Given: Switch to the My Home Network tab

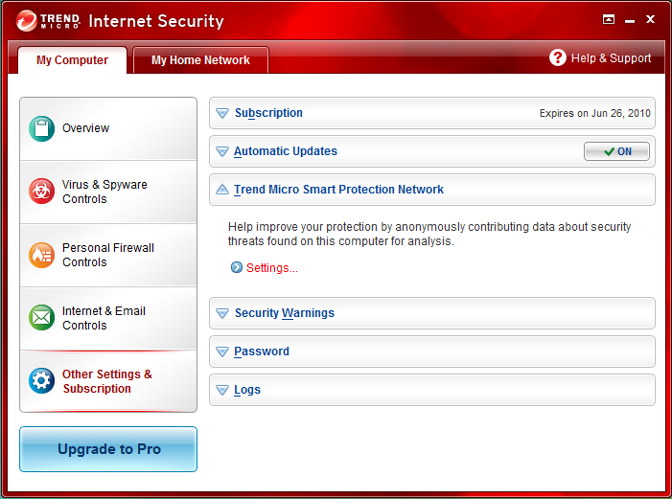Looking at the screenshot, I should [x=200, y=60].
